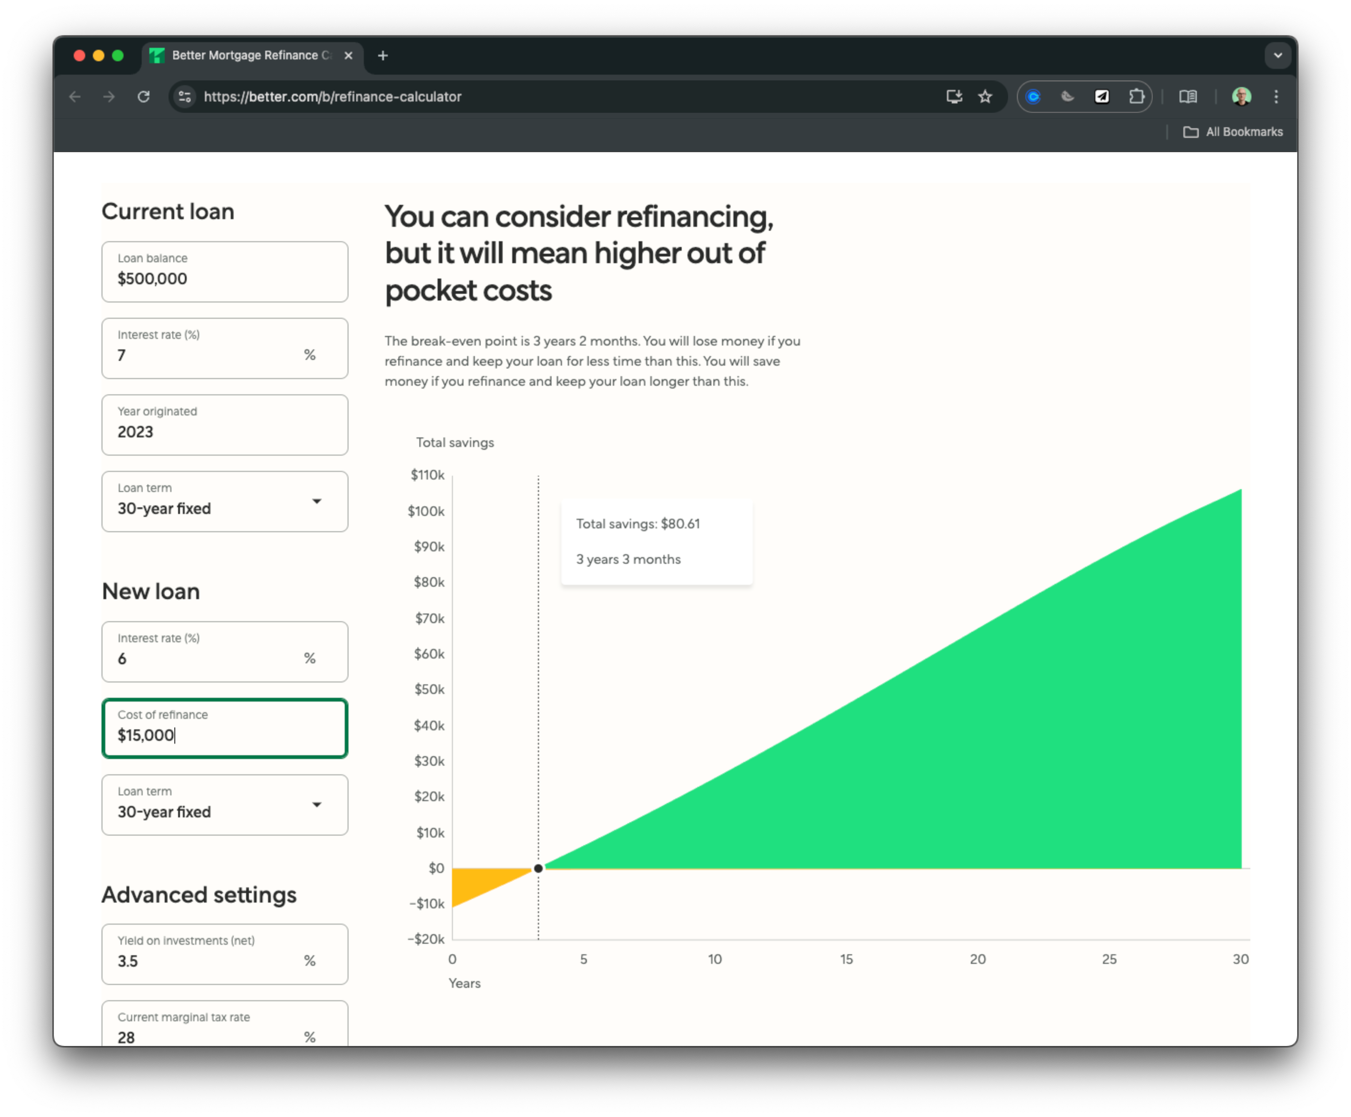
Task: Click the Yield on investments field
Action: (x=225, y=954)
